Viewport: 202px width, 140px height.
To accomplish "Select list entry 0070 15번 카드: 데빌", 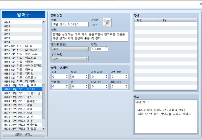I will [x=22, y=105].
